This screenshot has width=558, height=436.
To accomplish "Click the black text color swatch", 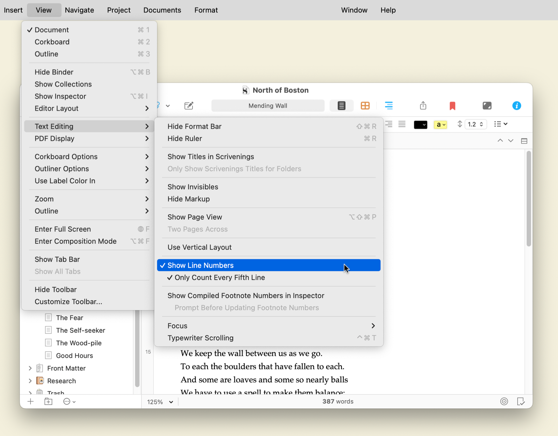I will (420, 125).
